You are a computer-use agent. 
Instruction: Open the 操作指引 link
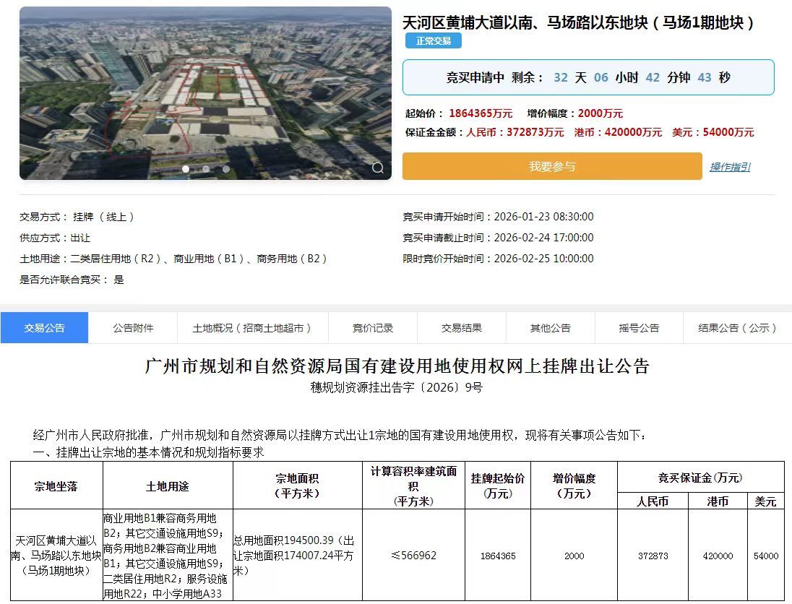(x=729, y=167)
